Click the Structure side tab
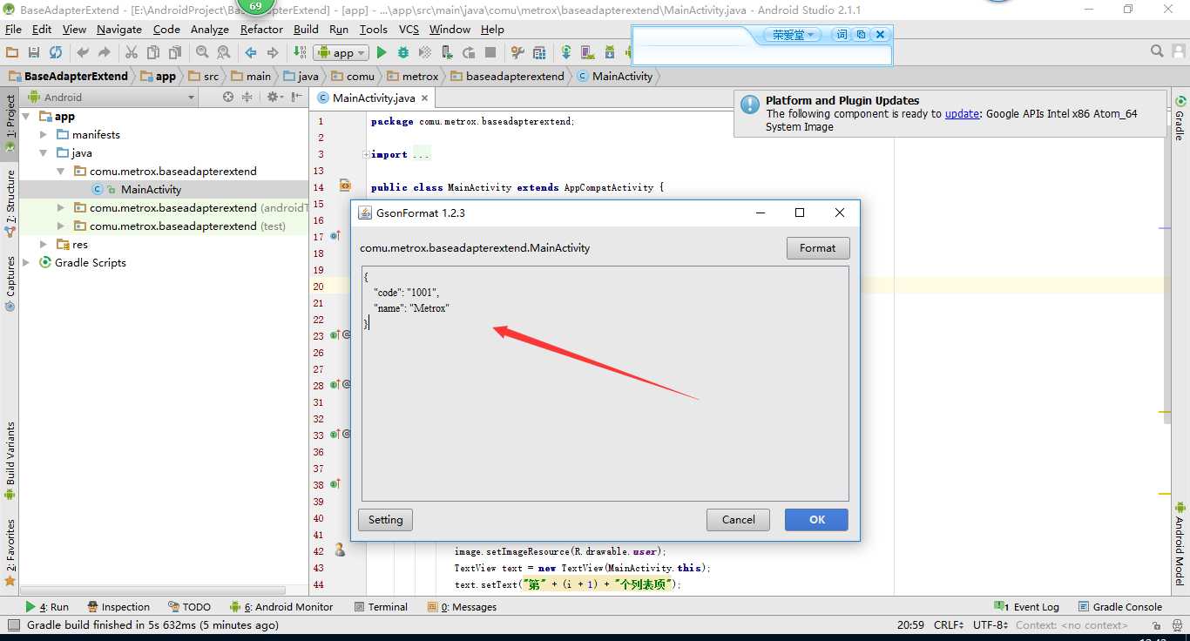The image size is (1190, 641). tap(10, 205)
